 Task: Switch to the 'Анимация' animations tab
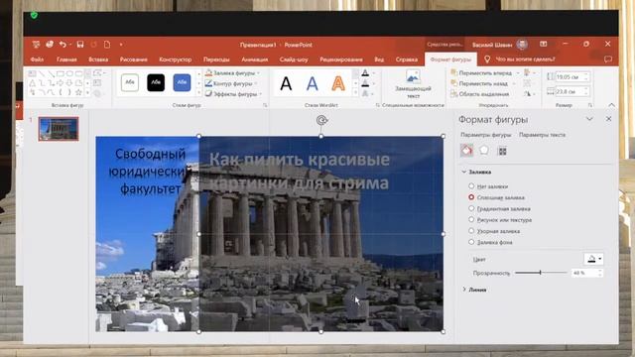pyautogui.click(x=254, y=59)
